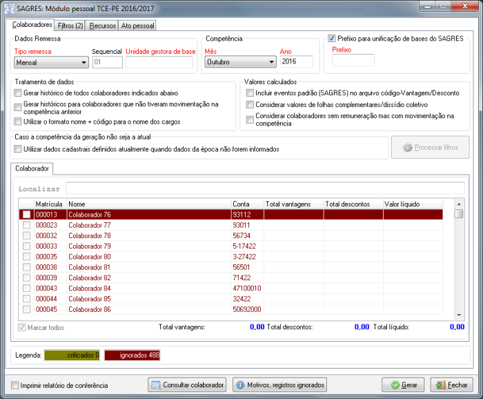Viewport: 483px width, 399px height.
Task: Click the Gerar button's green check icon
Action: coord(393,385)
